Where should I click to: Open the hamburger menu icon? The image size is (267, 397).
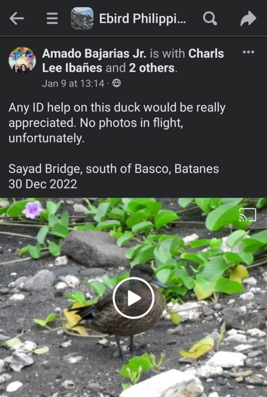[52, 19]
